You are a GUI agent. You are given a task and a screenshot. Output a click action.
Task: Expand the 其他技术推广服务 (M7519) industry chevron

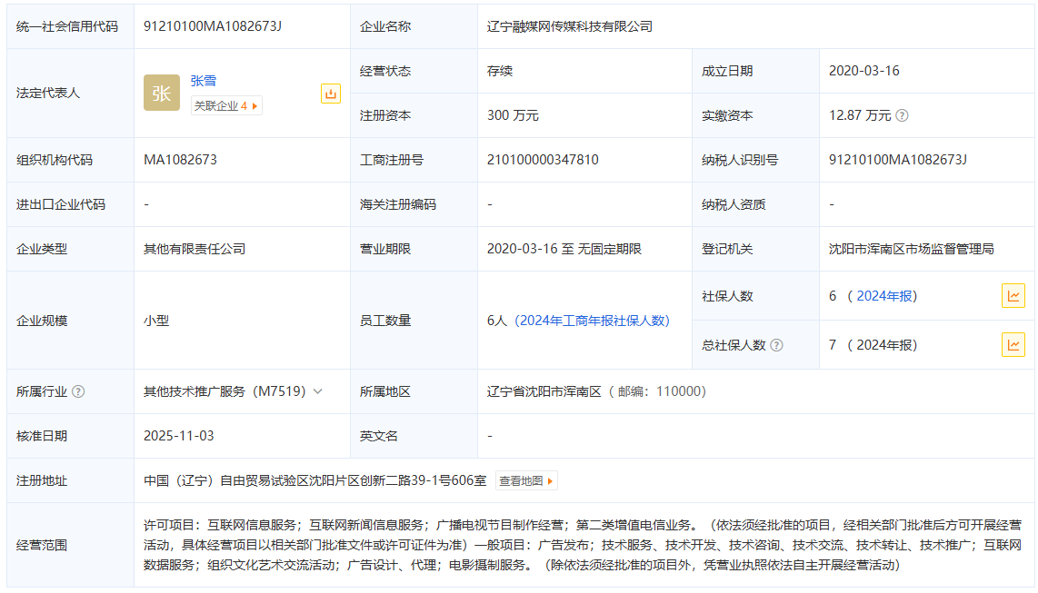[x=318, y=392]
